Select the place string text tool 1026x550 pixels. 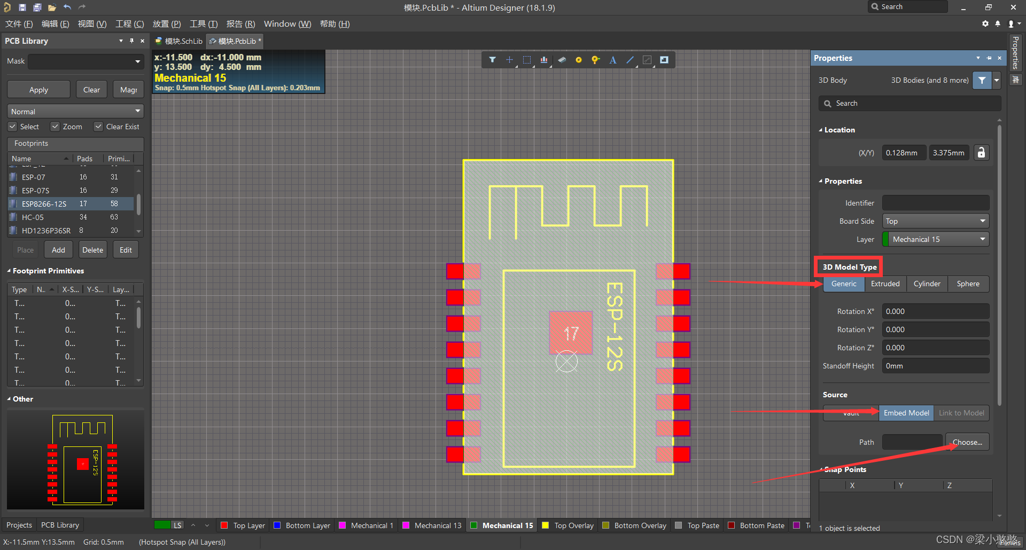[x=613, y=60]
